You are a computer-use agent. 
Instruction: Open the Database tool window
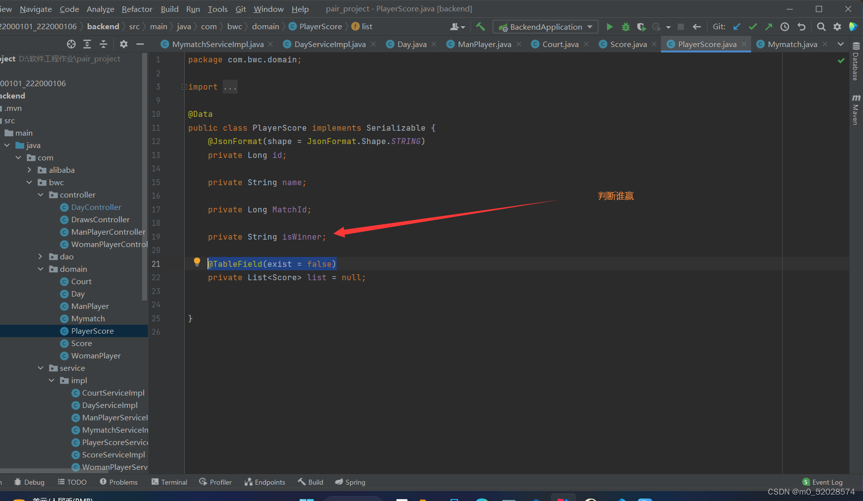pyautogui.click(x=856, y=62)
